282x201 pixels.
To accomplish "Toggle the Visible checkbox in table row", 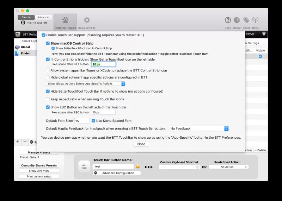I will 260,56.
